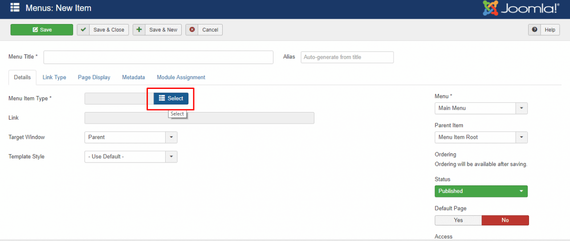Click the Menu Item Type label
Image resolution: width=570 pixels, height=241 pixels.
click(x=30, y=99)
